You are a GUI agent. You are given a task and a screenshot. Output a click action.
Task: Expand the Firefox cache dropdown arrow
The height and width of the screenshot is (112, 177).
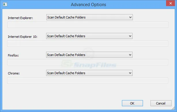tap(130, 55)
